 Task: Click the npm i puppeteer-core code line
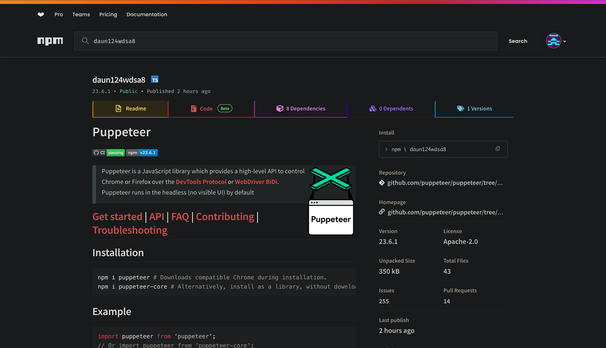(227, 287)
